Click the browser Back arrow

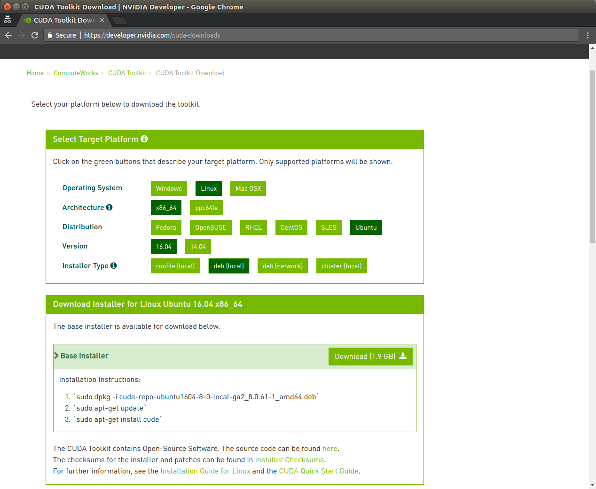click(8, 35)
